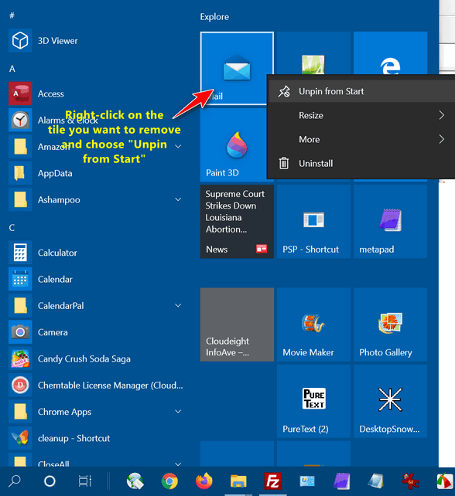Open the Calendar app icon

tap(20, 279)
